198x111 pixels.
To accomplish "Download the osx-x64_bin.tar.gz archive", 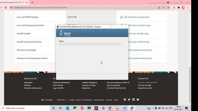I will [x=139, y=42].
